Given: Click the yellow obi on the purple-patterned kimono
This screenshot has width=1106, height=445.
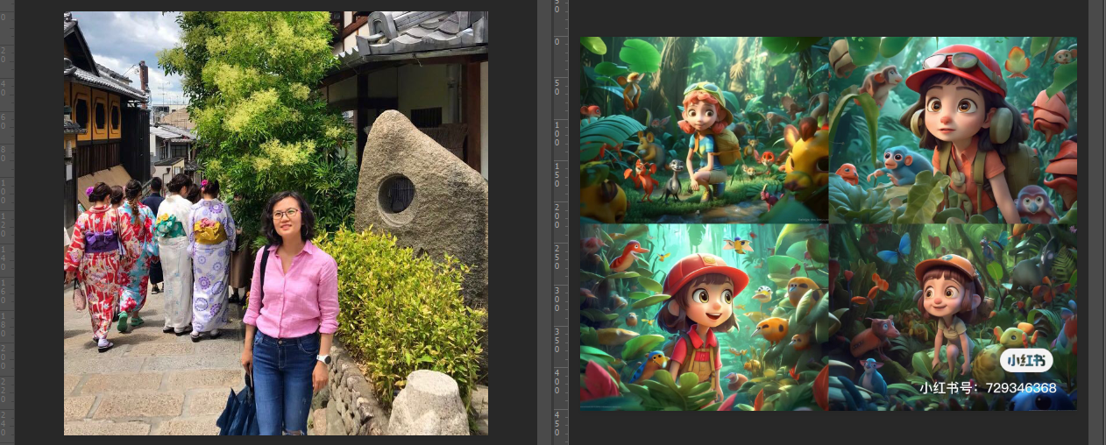Looking at the screenshot, I should [x=209, y=231].
